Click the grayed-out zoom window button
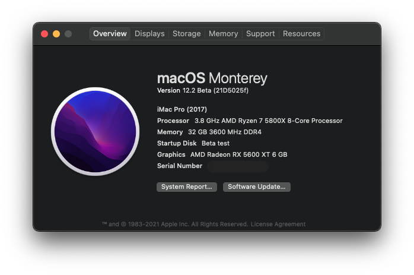This screenshot has height=275, width=414. pyautogui.click(x=68, y=34)
